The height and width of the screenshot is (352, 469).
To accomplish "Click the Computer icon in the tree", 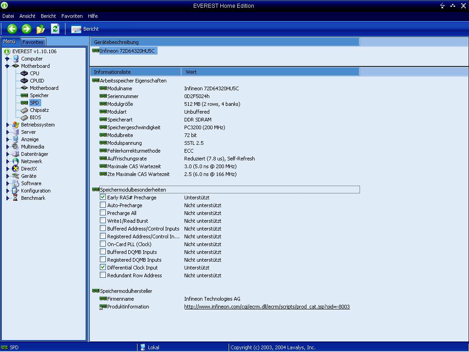I will pos(16,59).
